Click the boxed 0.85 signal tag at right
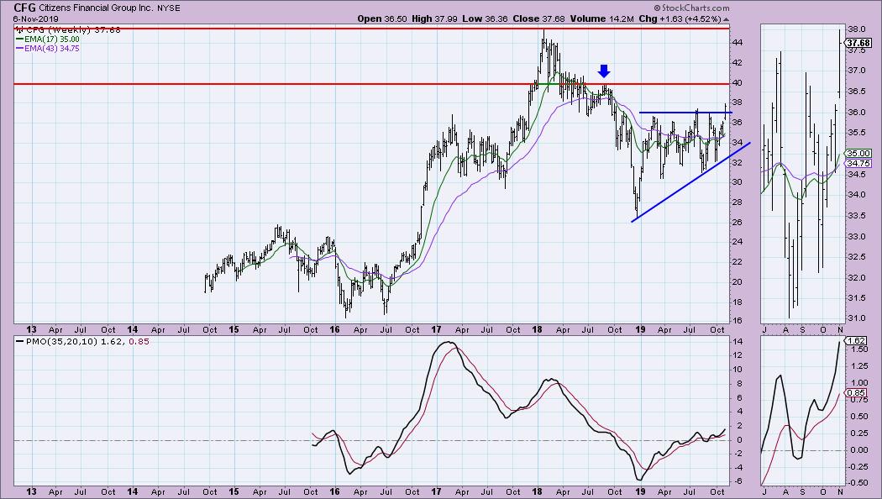This screenshot has width=882, height=499. click(x=856, y=392)
